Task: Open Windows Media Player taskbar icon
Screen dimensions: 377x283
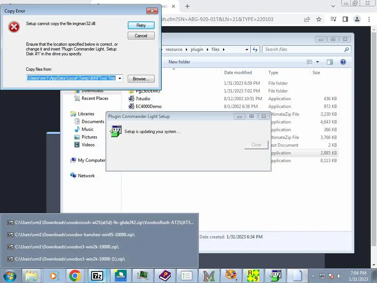Action: coord(53,276)
